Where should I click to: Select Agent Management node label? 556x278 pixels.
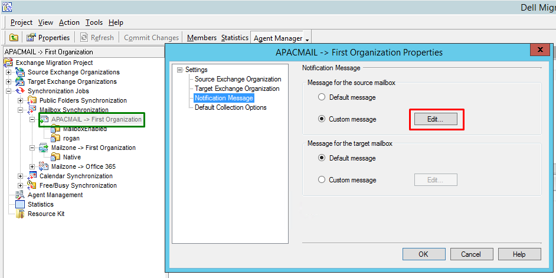55,195
